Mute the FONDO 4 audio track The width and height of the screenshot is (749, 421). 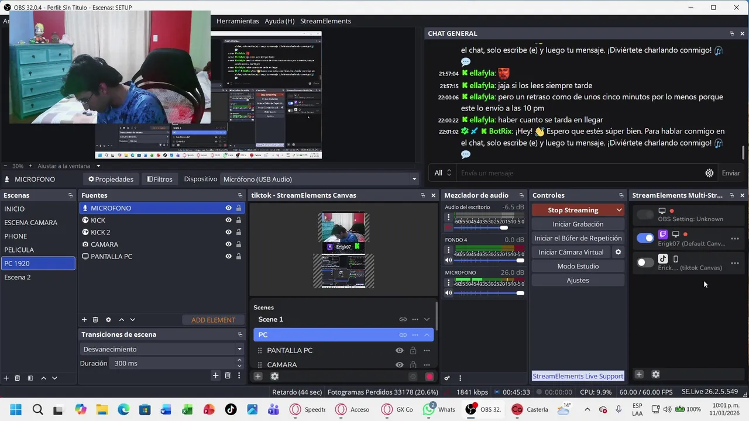point(449,260)
